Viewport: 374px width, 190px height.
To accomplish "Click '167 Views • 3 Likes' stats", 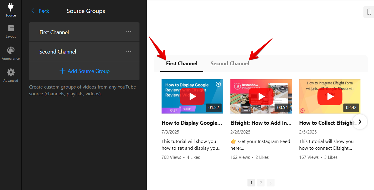I will pyautogui.click(x=318, y=157).
